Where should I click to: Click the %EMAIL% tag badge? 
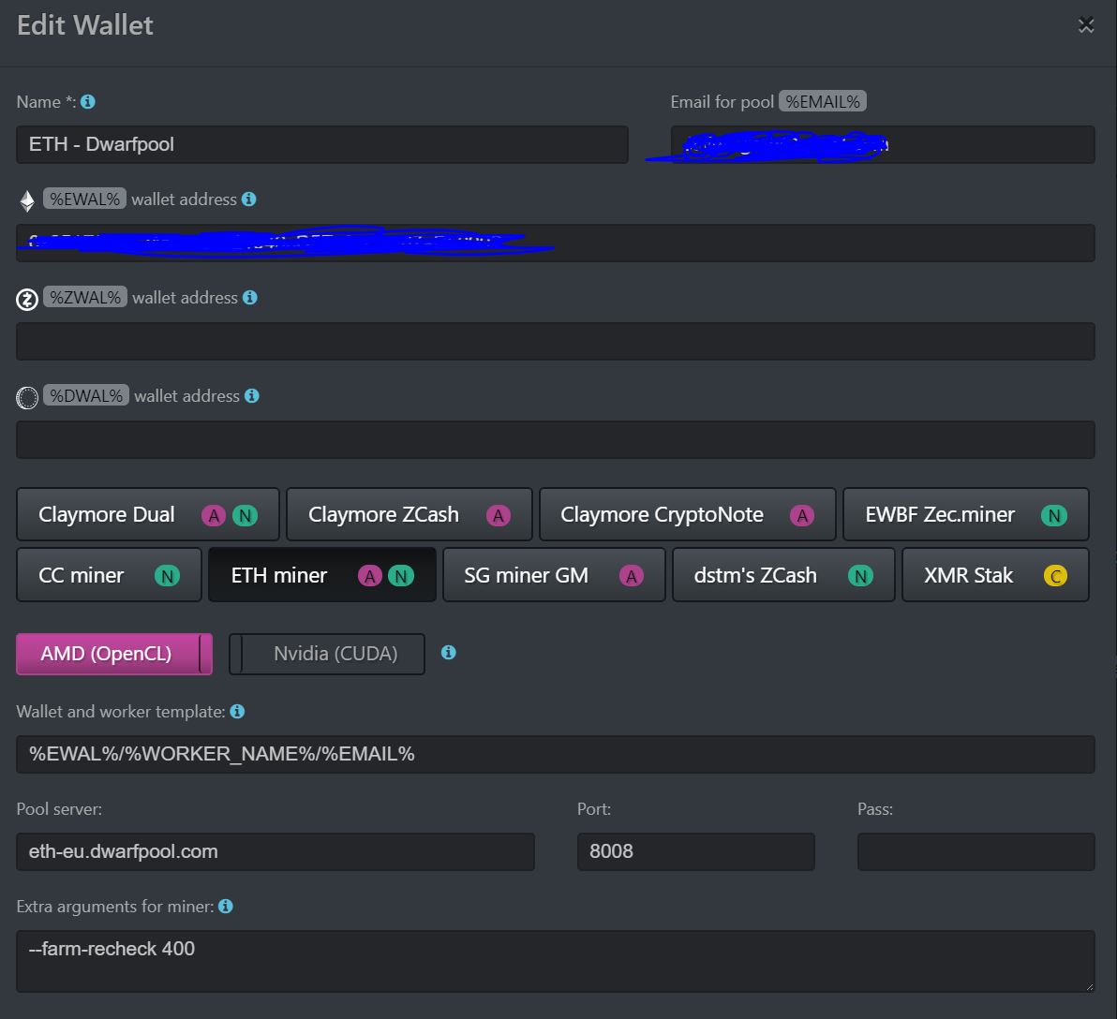[822, 102]
